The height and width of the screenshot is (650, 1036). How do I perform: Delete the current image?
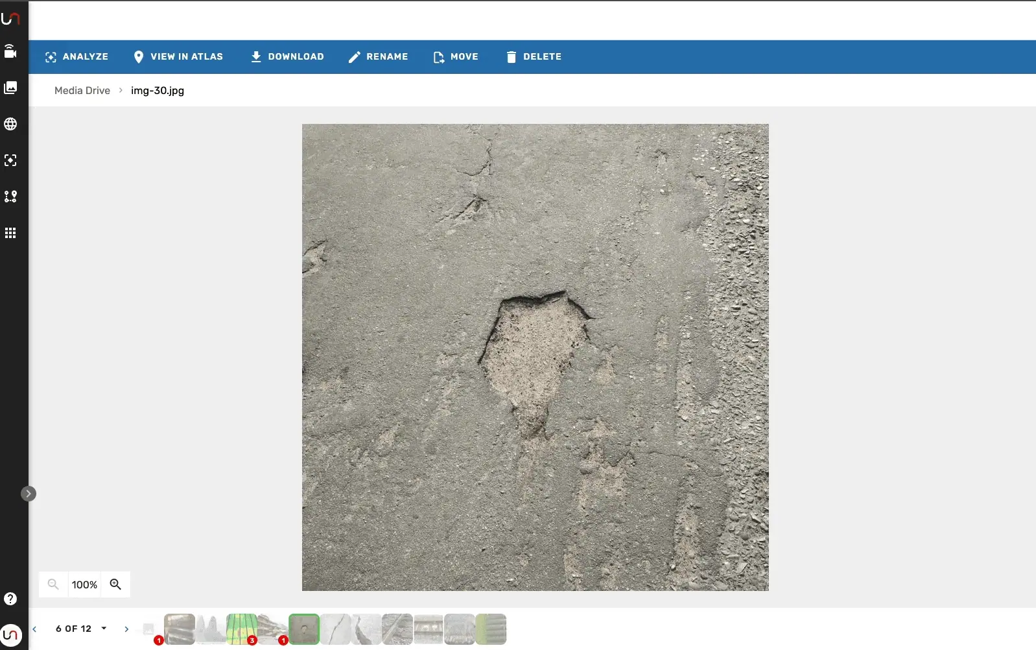click(534, 57)
